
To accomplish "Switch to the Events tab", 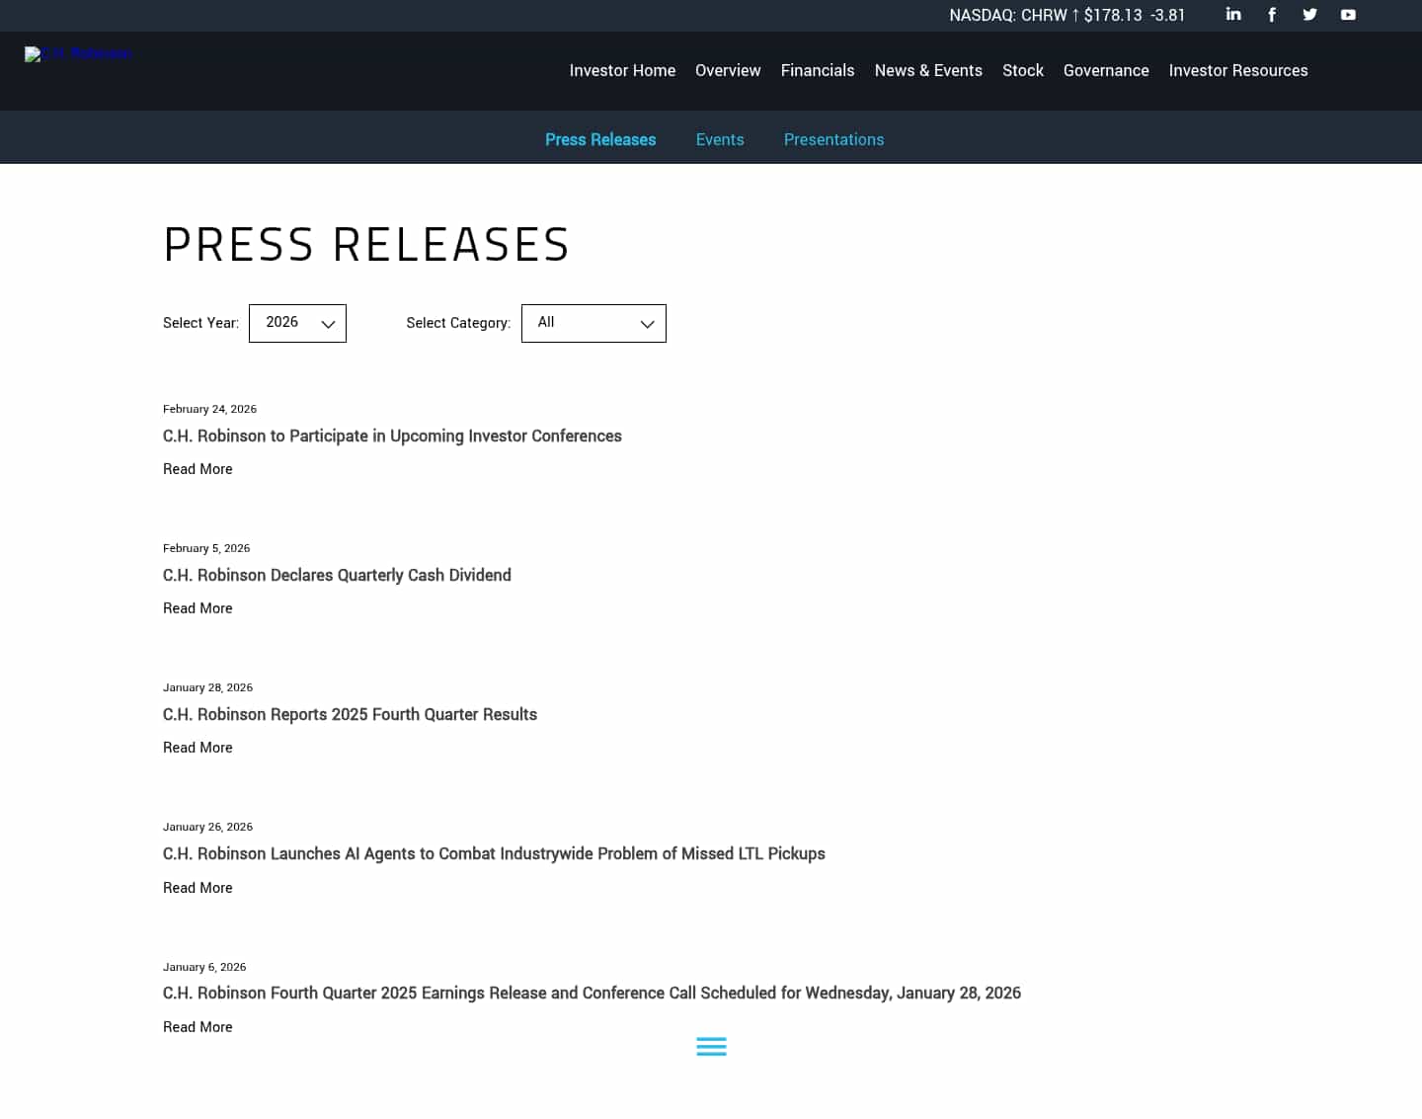I will 720,139.
